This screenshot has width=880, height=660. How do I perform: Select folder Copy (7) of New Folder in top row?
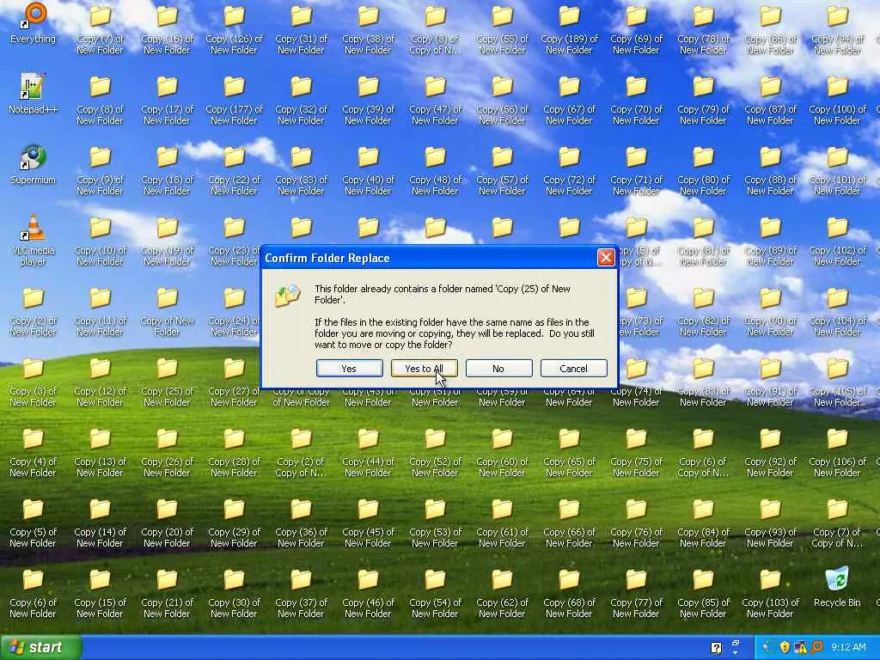tap(100, 30)
